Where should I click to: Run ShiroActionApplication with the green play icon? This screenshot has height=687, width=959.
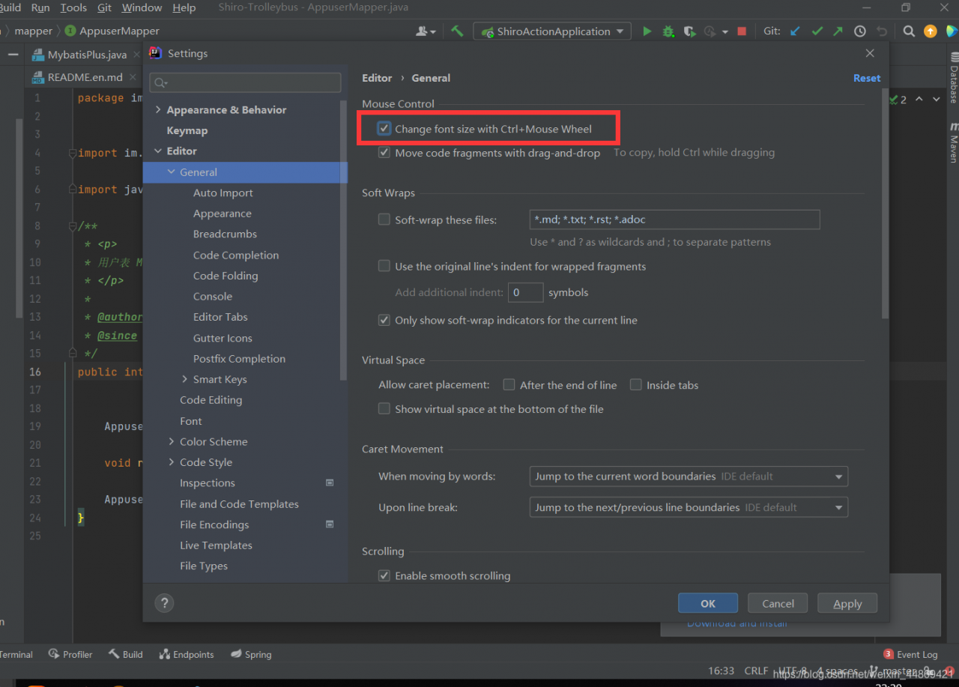pyautogui.click(x=647, y=31)
